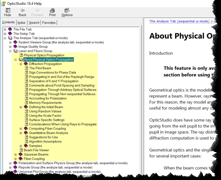Open Considerations When Using Rays to Propagate
Viewport: 221px width, 180px height.
pyautogui.click(x=63, y=124)
